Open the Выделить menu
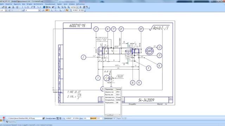 [x=17, y=4]
